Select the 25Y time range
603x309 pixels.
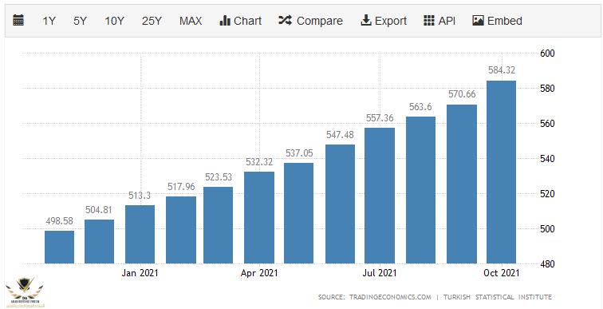coord(152,21)
